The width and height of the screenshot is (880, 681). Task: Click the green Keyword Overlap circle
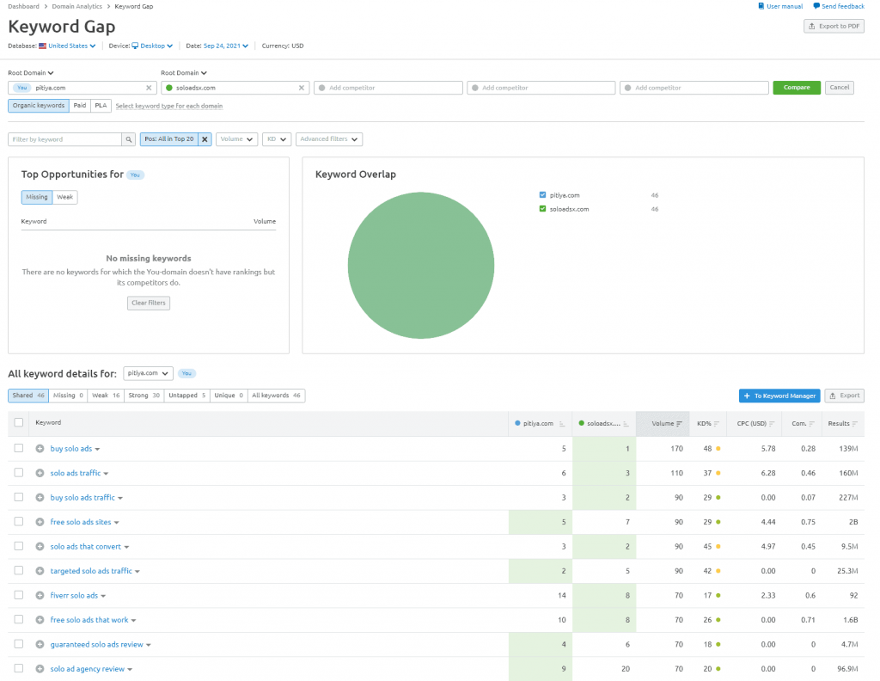pos(421,266)
